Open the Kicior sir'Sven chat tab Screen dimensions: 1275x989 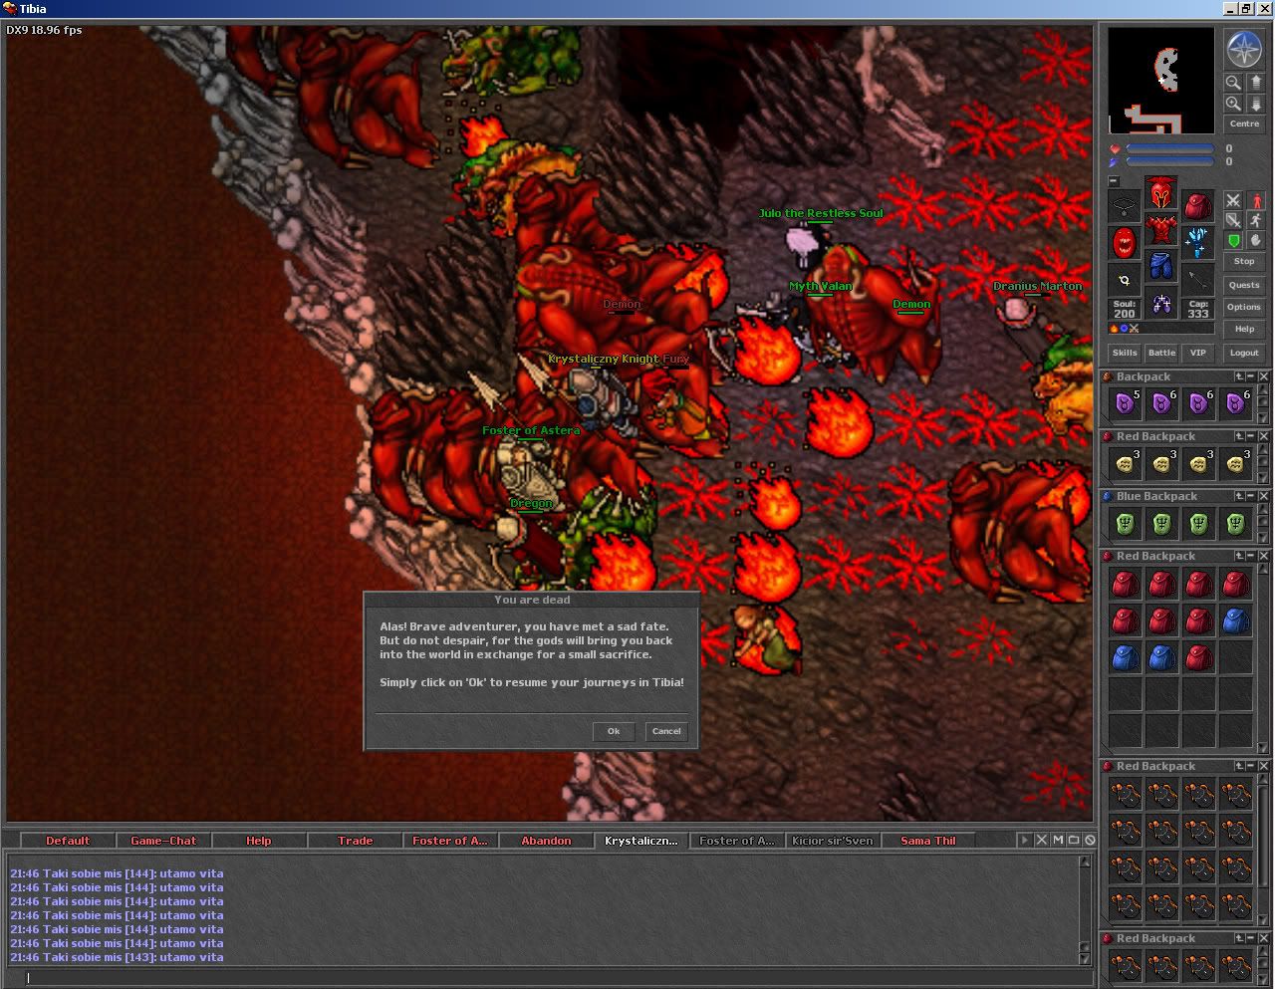point(833,841)
